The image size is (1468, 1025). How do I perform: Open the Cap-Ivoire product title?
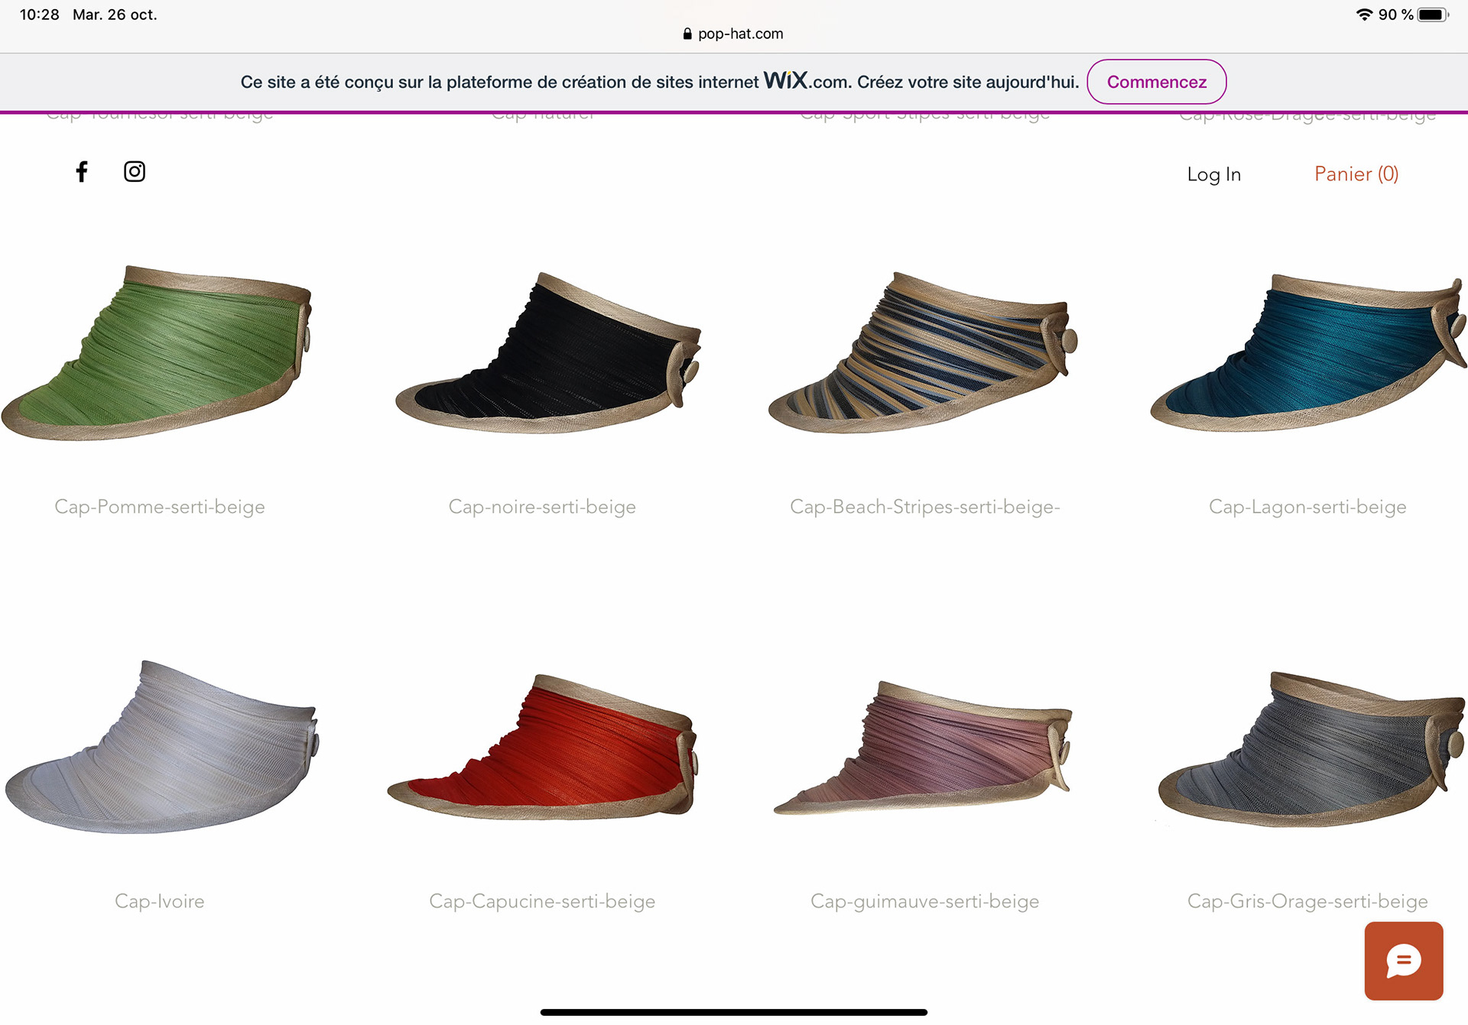(x=159, y=901)
